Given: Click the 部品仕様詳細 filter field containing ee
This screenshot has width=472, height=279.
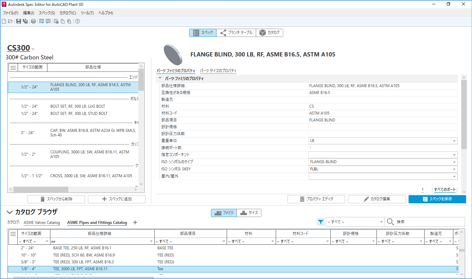Looking at the screenshot, I should pyautogui.click(x=102, y=241).
